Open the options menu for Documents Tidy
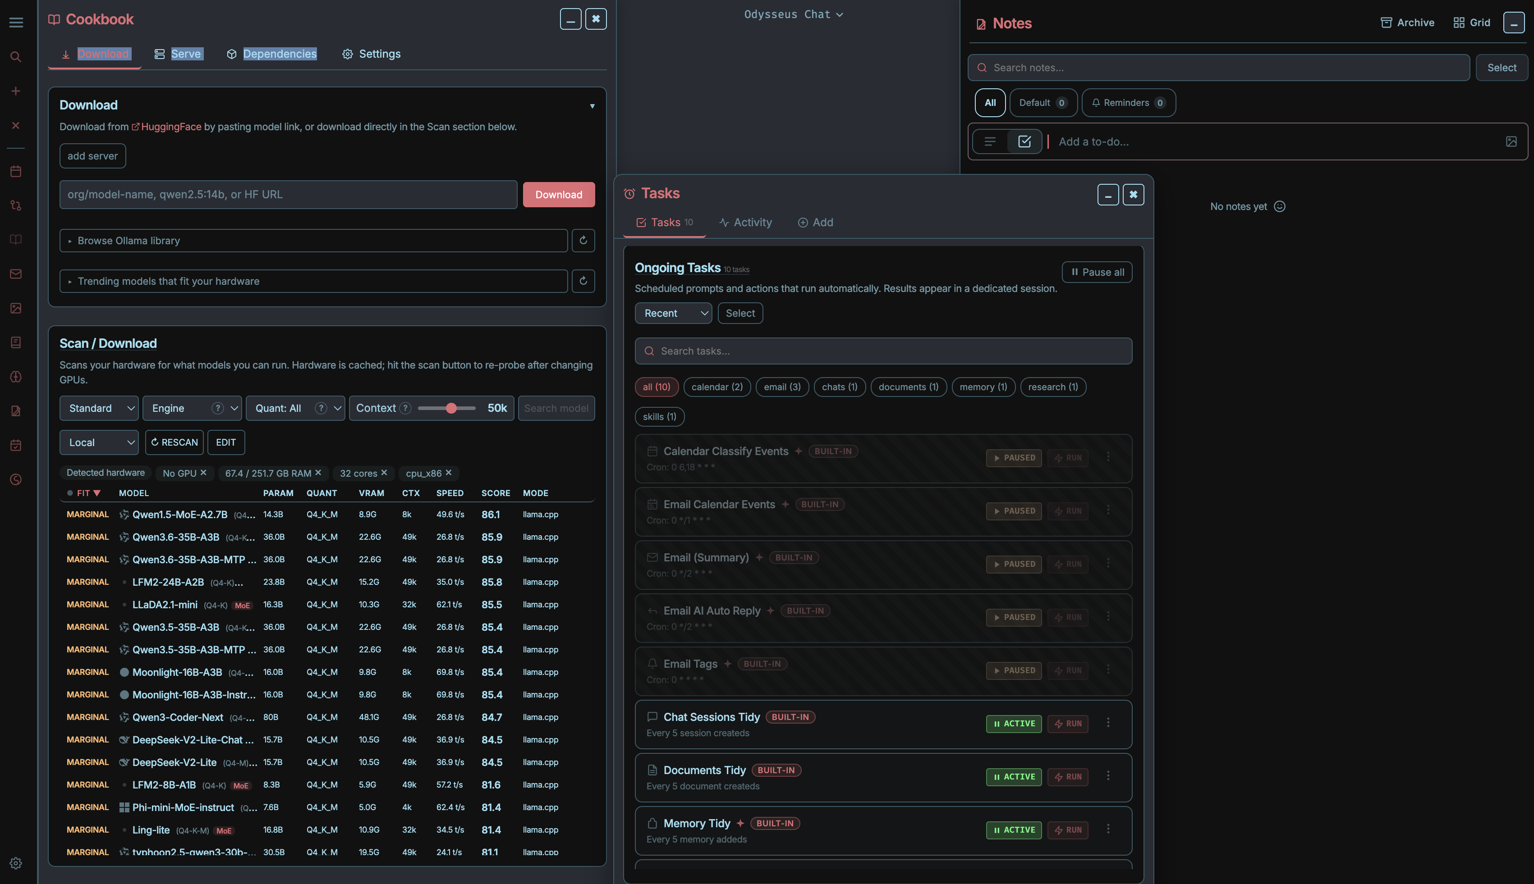The height and width of the screenshot is (884, 1534). (1108, 776)
